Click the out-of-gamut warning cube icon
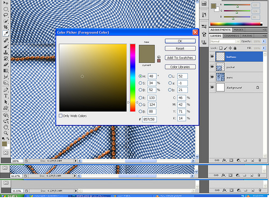 pyautogui.click(x=159, y=57)
